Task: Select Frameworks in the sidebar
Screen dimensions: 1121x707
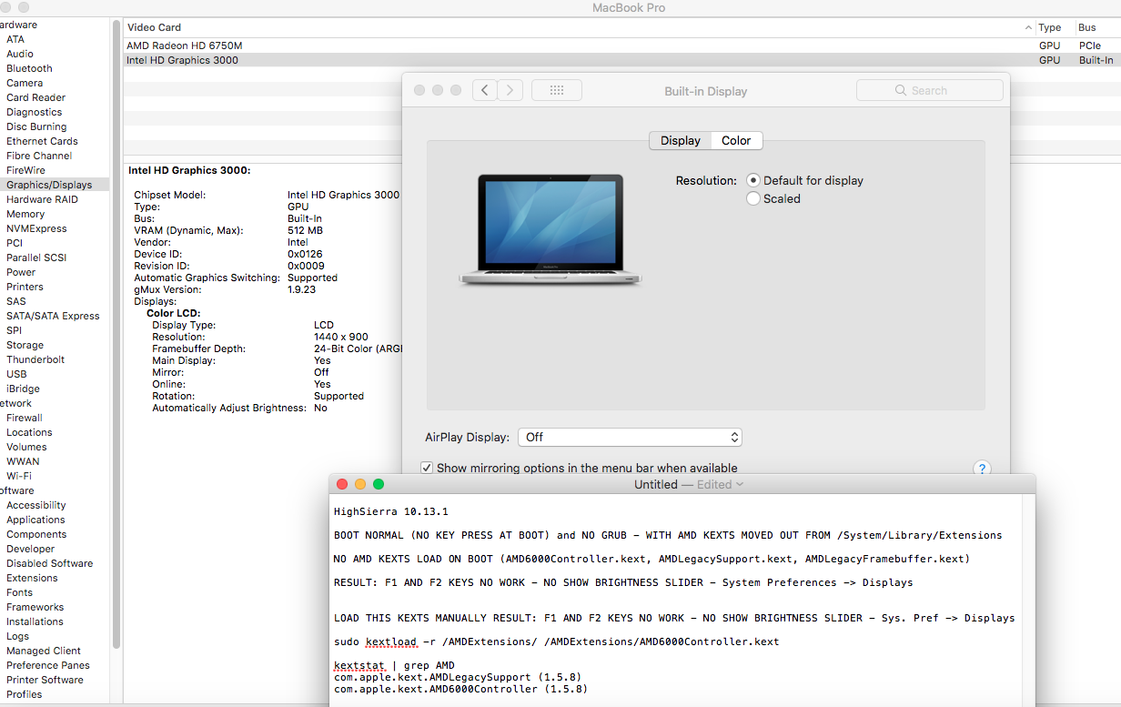Action: [x=35, y=607]
